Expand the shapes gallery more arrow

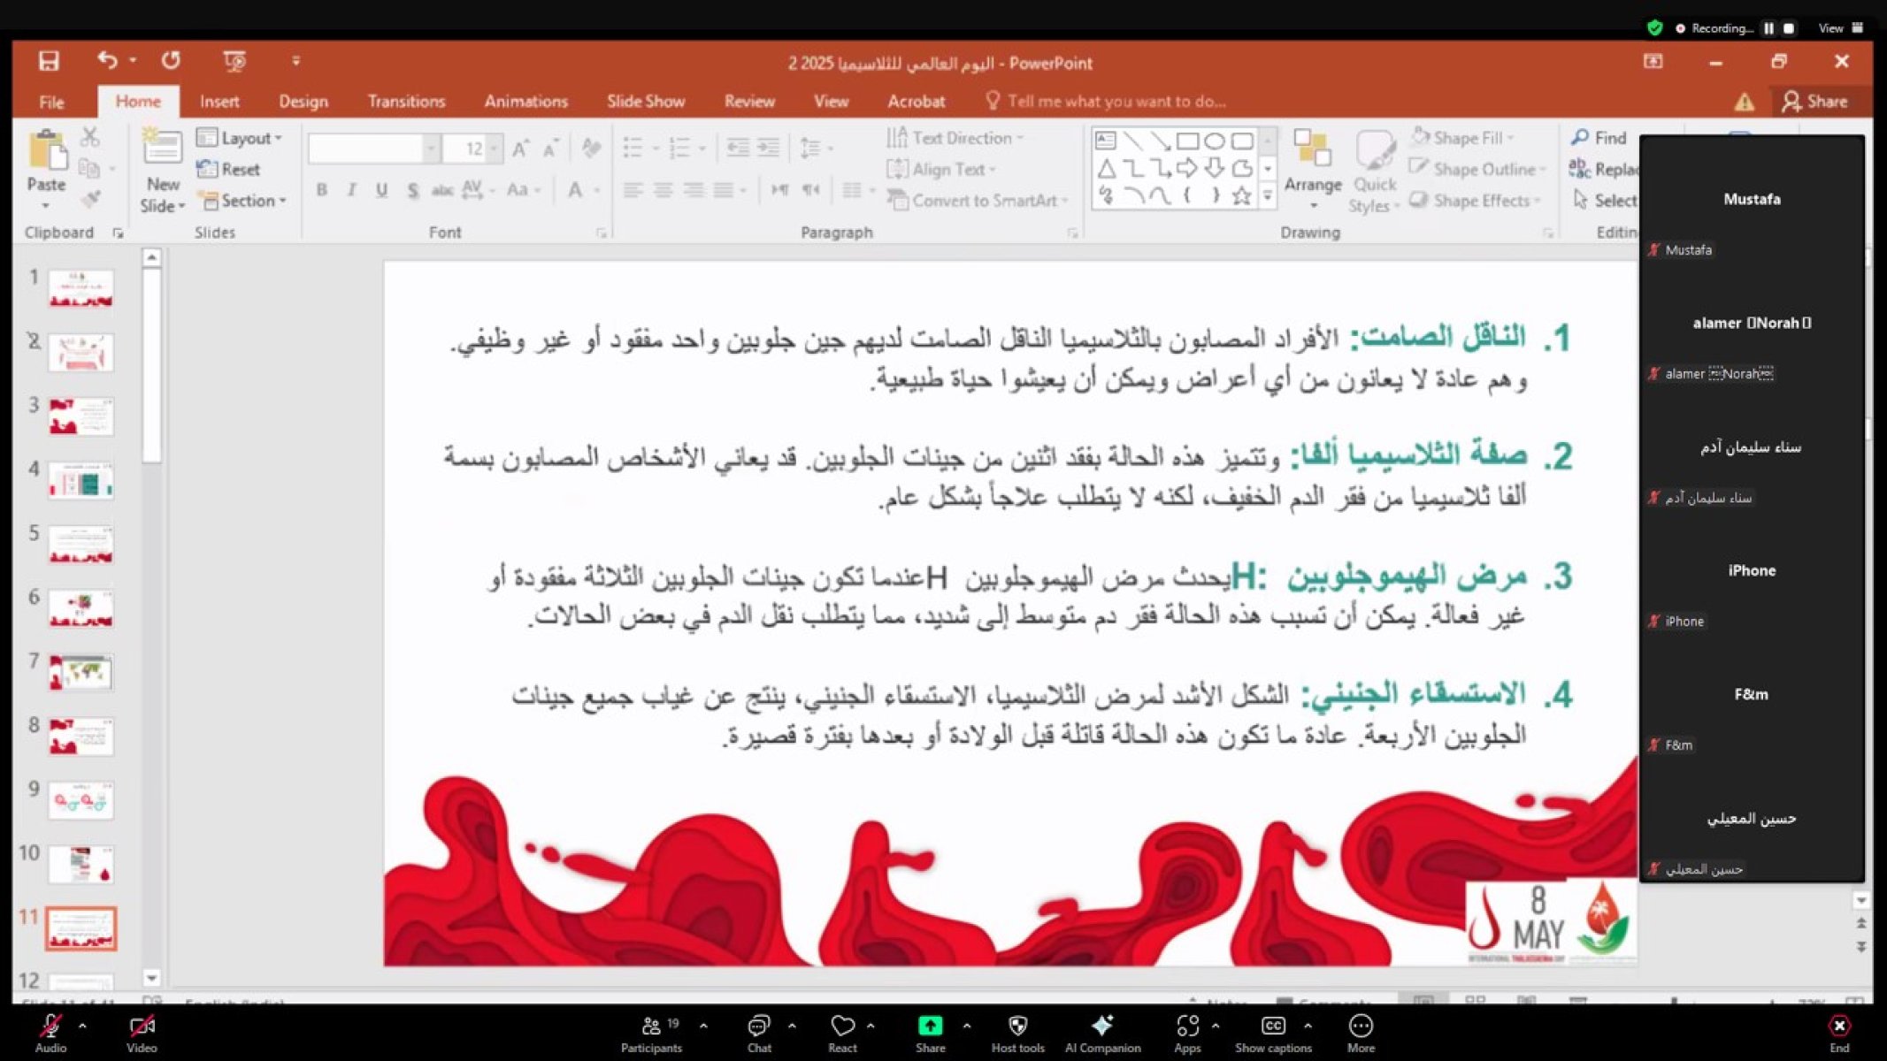pos(1268,196)
